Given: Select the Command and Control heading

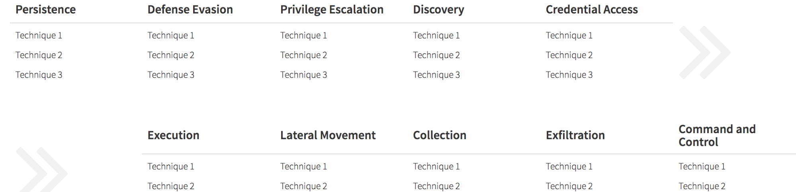Looking at the screenshot, I should [x=717, y=136].
